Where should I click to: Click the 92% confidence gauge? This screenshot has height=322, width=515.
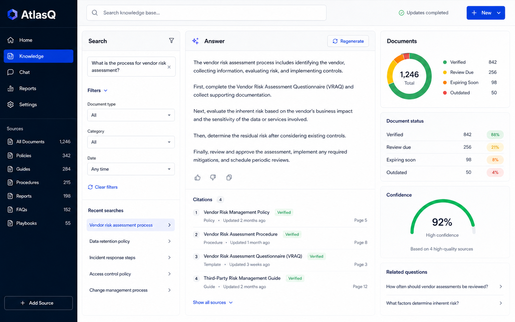point(443,217)
